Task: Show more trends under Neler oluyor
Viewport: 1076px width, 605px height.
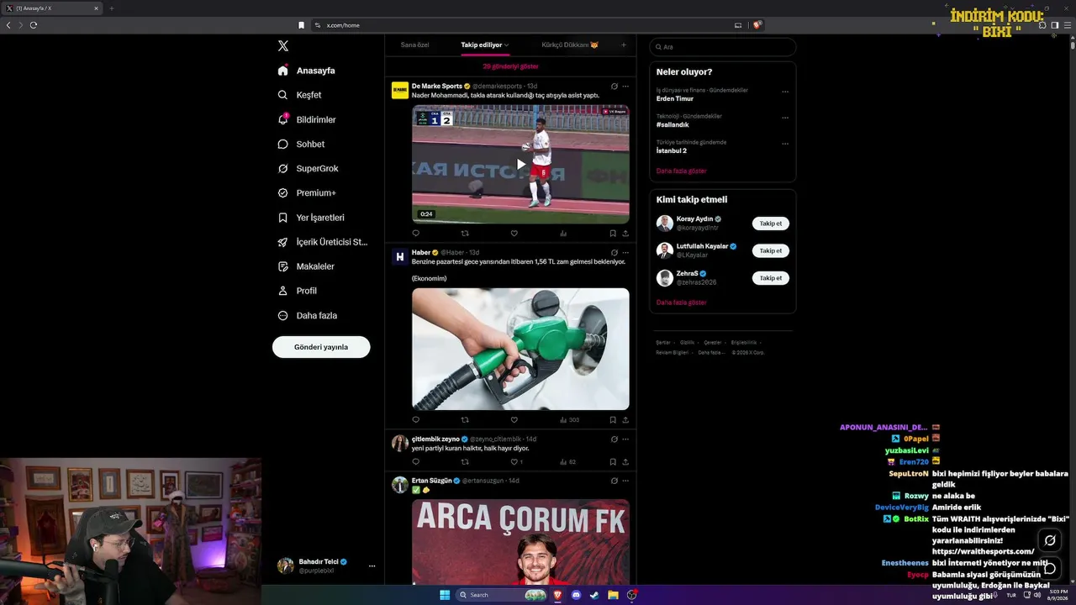Action: [682, 171]
